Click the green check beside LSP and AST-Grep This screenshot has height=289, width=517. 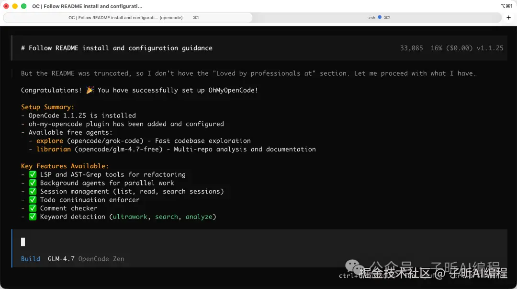[33, 174]
